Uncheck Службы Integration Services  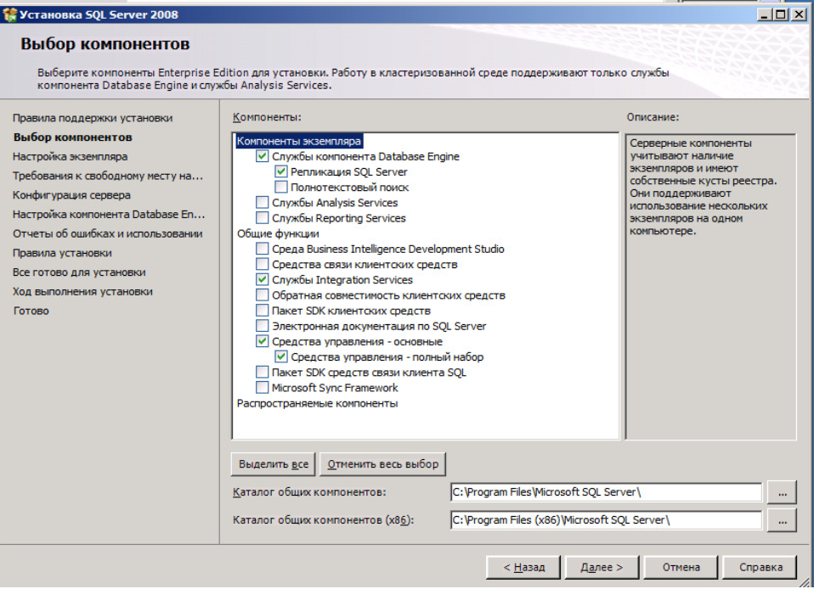[263, 280]
